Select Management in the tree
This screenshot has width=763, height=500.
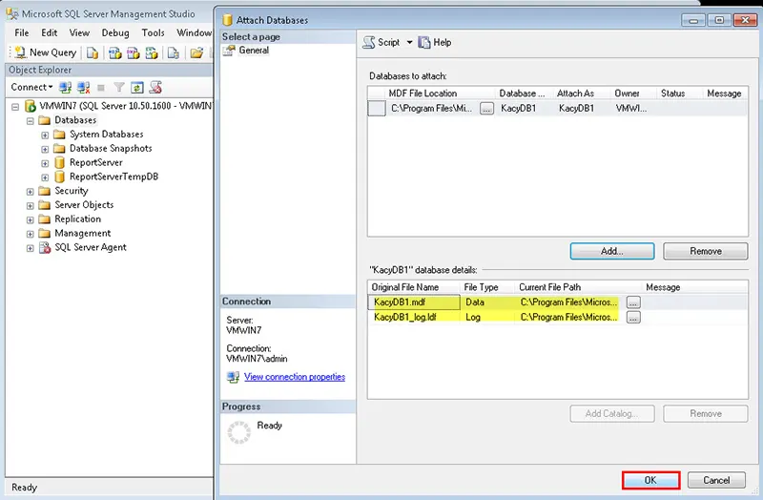(82, 233)
